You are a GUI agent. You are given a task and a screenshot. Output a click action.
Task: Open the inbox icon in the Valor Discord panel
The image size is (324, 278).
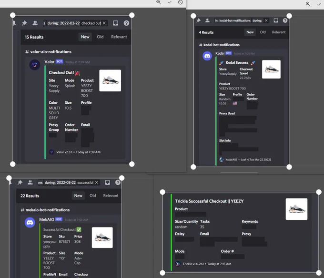pos(115,23)
